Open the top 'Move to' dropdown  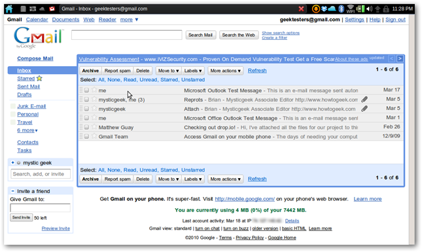[x=169, y=71]
